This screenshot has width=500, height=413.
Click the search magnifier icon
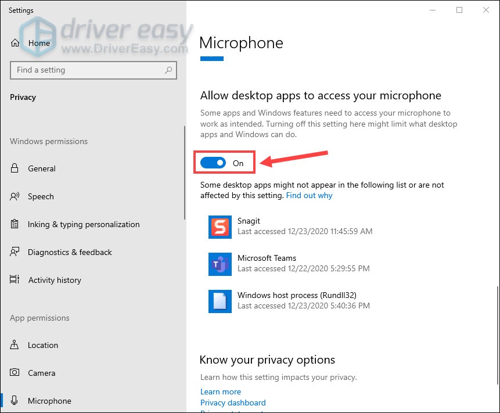pyautogui.click(x=168, y=70)
